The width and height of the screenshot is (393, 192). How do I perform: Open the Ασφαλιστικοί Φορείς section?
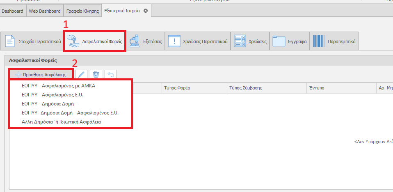coord(95,41)
